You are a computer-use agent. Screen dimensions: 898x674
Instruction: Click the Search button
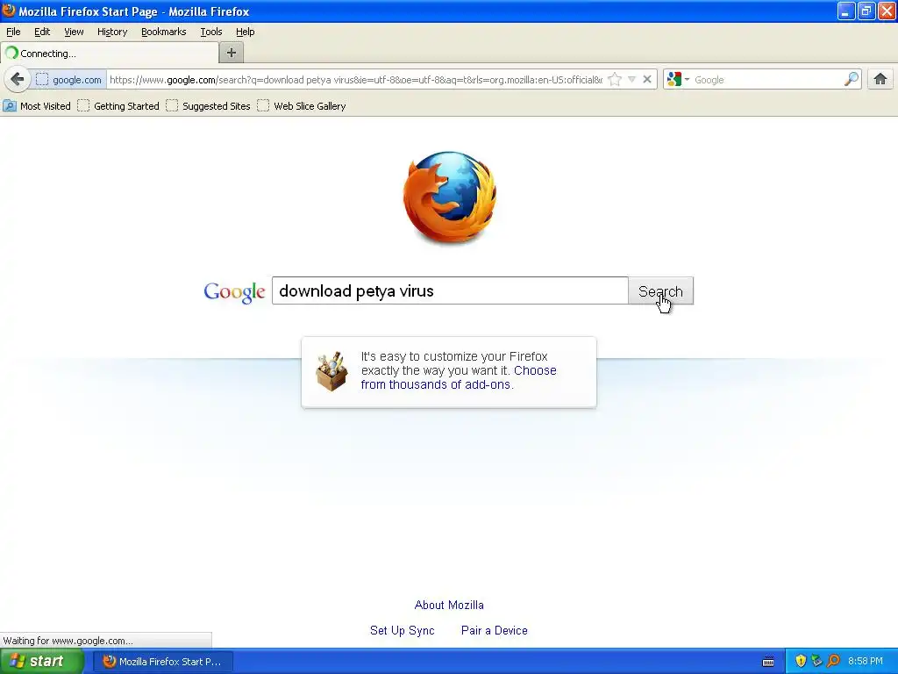pyautogui.click(x=660, y=291)
